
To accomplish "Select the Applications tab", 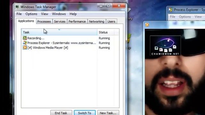I will [26, 21].
